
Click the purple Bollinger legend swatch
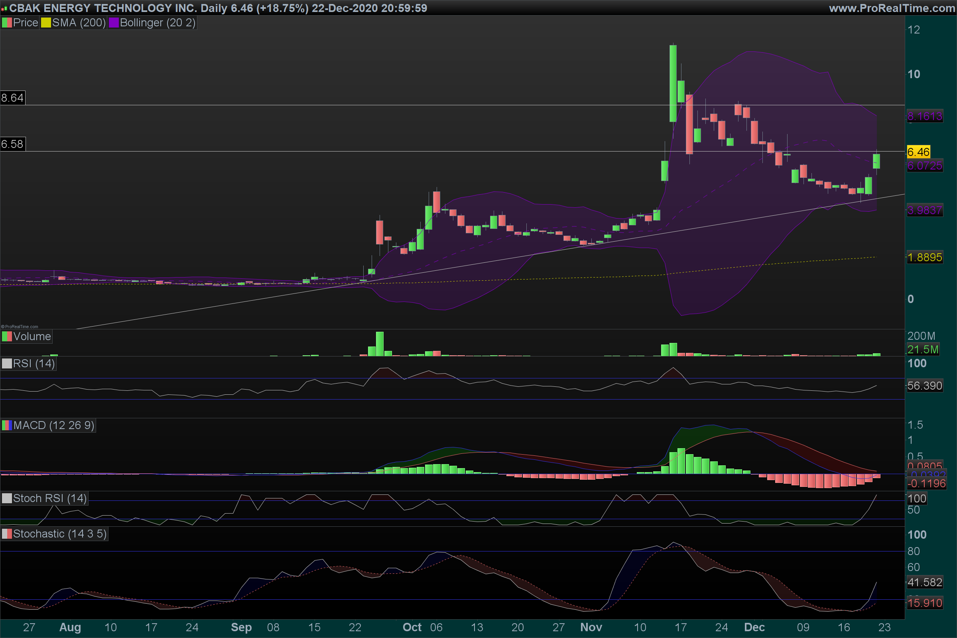tap(114, 23)
